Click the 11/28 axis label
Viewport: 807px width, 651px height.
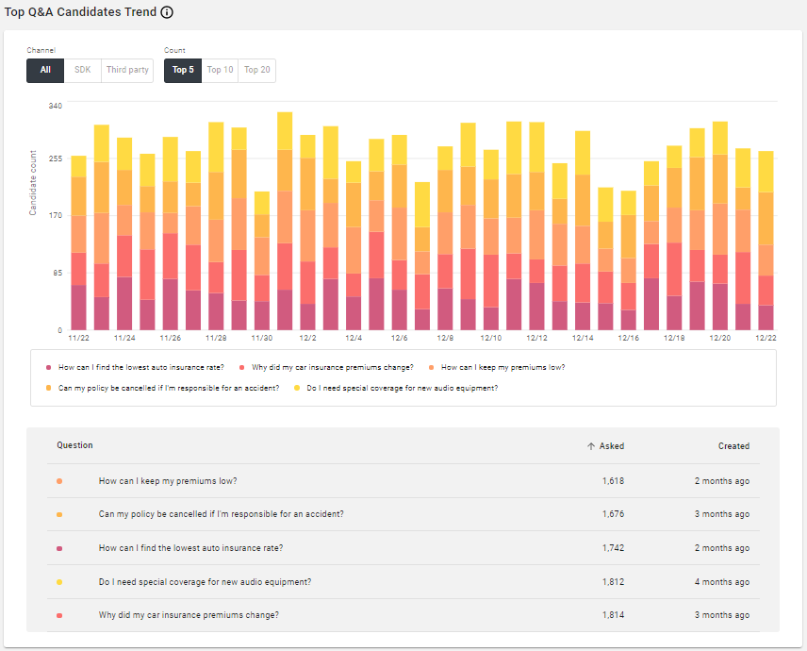[216, 338]
